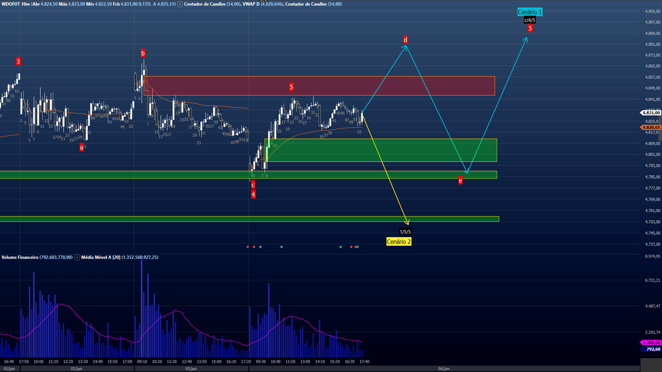Select the red wave label a

click(x=81, y=147)
